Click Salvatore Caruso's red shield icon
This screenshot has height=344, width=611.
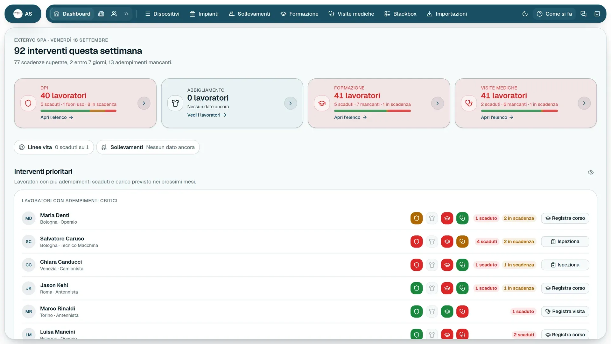click(x=417, y=241)
